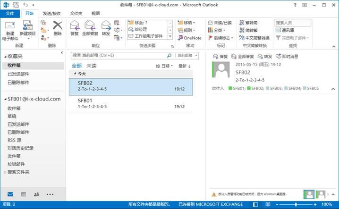This screenshot has width=339, height=209.
Task: Open the 分类 categorize dropdown
Action: (216, 30)
